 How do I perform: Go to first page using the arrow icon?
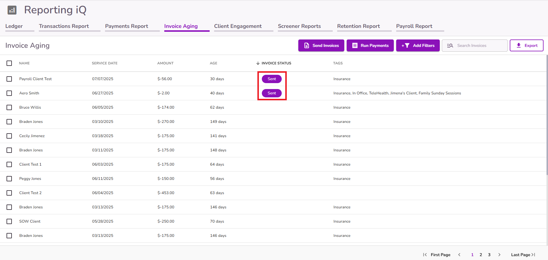(425, 255)
